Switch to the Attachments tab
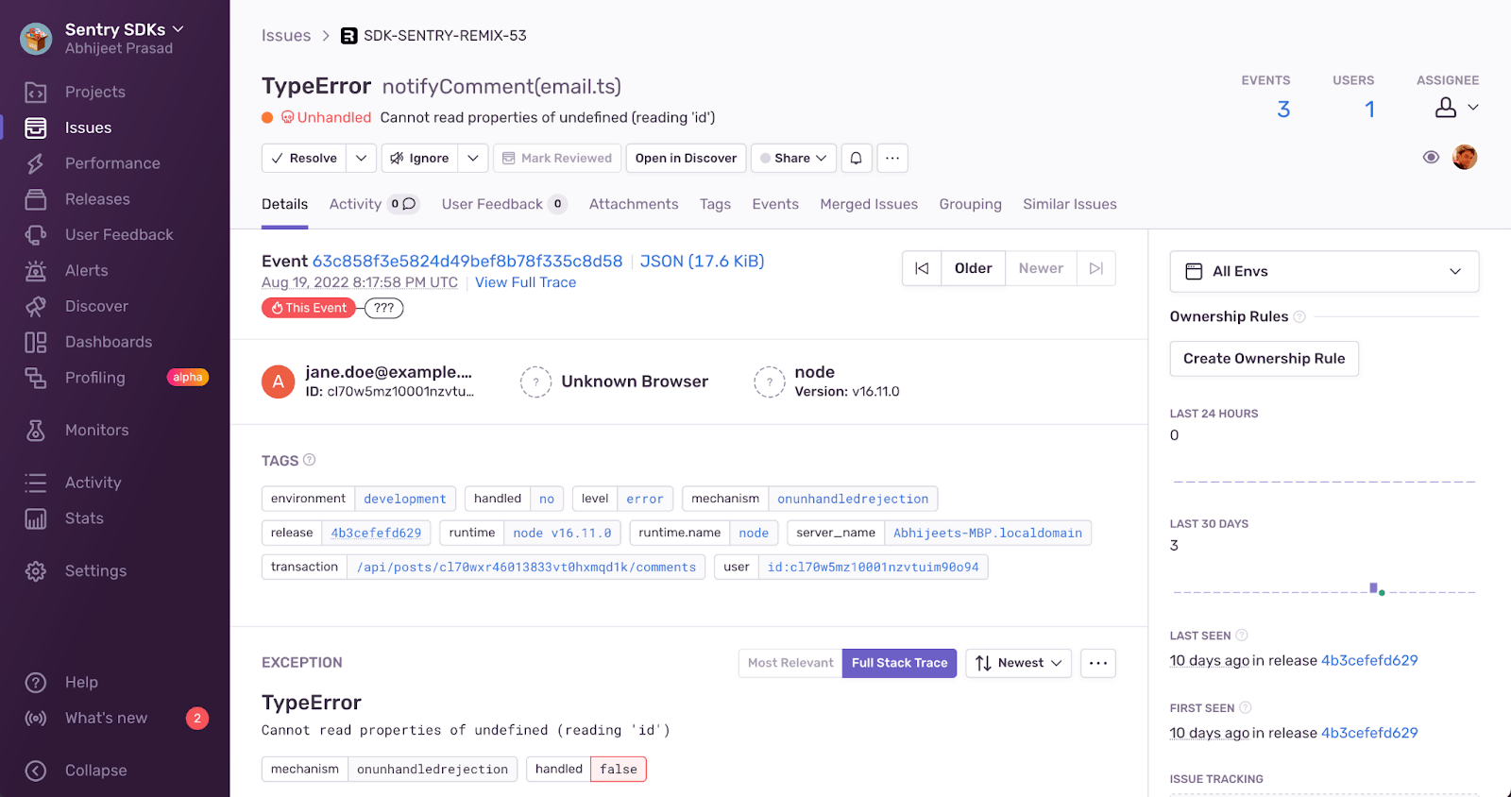The width and height of the screenshot is (1511, 797). [x=634, y=204]
